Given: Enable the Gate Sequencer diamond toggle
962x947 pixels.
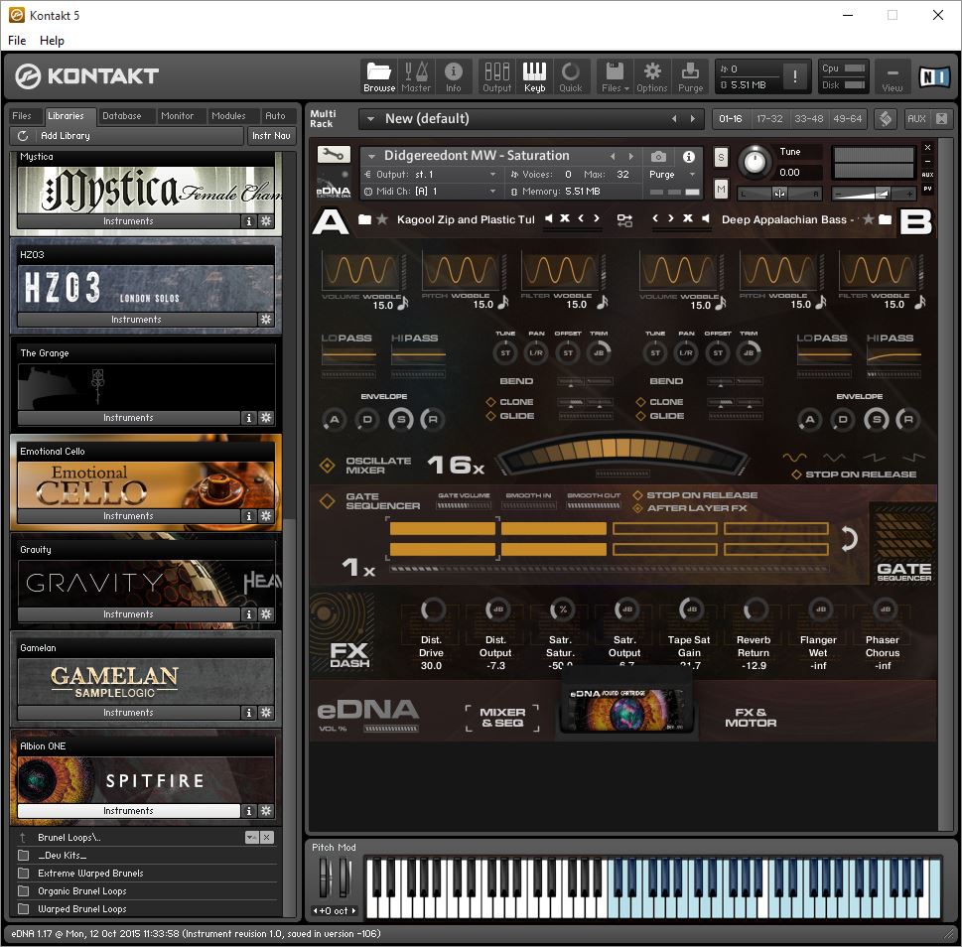Looking at the screenshot, I should (327, 501).
